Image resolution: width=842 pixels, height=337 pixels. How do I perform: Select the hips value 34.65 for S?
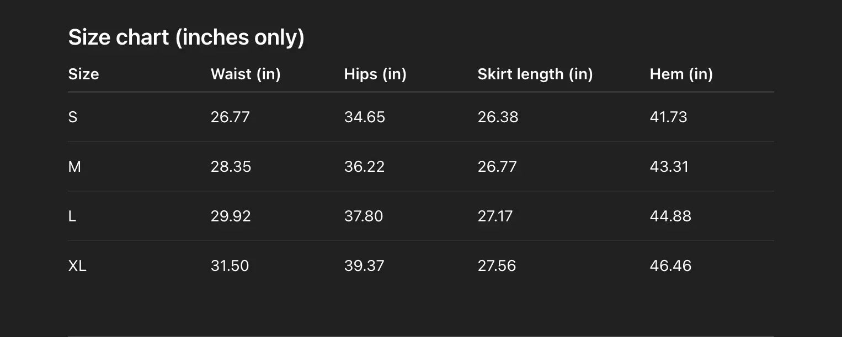click(x=364, y=117)
